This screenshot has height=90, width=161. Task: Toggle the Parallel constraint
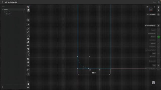coord(158,30)
